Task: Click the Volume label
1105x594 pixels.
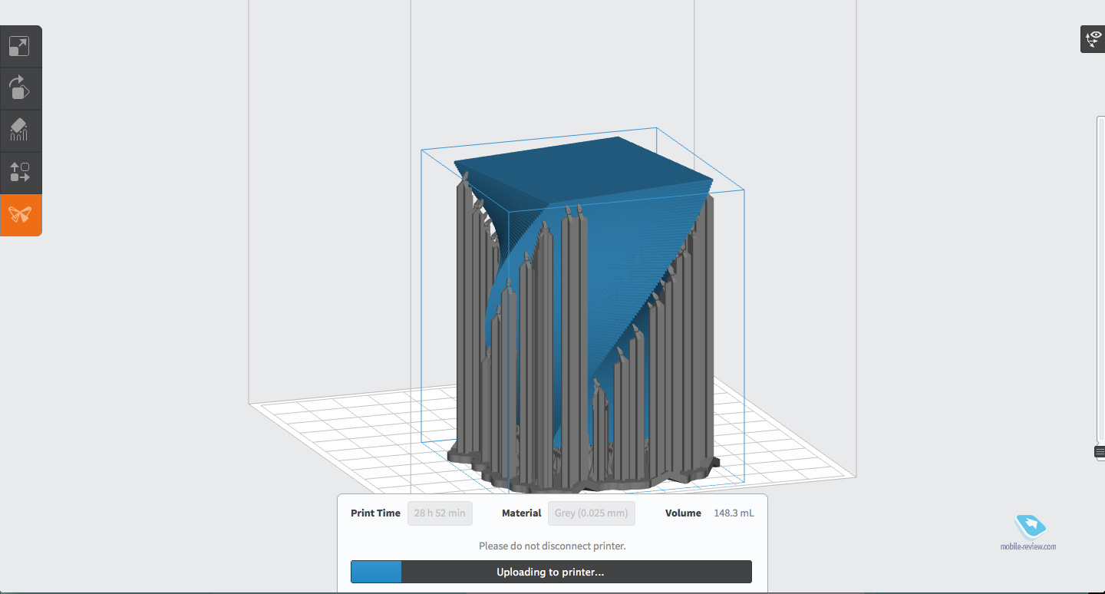Action: pyautogui.click(x=683, y=513)
